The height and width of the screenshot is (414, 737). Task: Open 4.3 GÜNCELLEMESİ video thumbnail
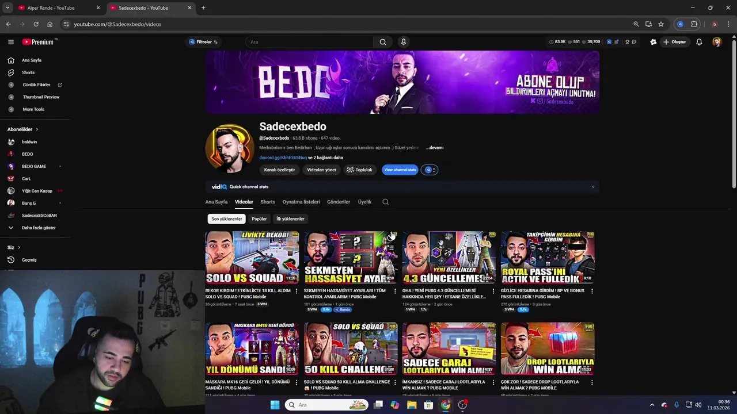click(449, 257)
